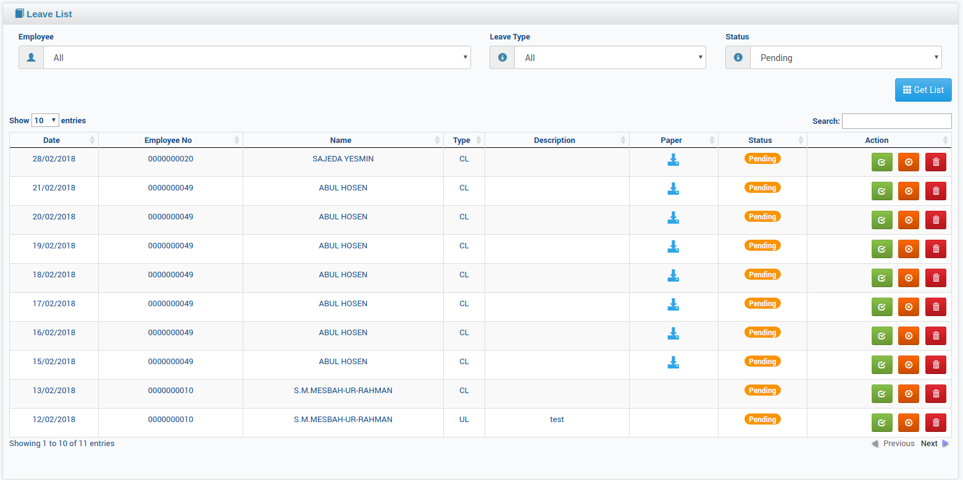The width and height of the screenshot is (963, 480).
Task: Click the Pending badge in the 12/02/2018 row
Action: coord(762,419)
